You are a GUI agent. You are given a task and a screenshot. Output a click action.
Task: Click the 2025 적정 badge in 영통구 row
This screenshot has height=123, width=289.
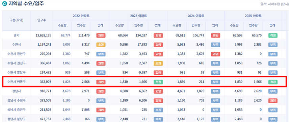pos(273,82)
